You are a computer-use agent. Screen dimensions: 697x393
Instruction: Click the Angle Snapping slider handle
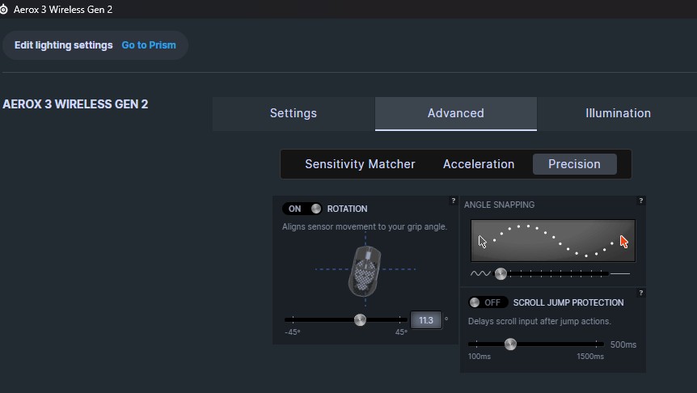point(501,273)
